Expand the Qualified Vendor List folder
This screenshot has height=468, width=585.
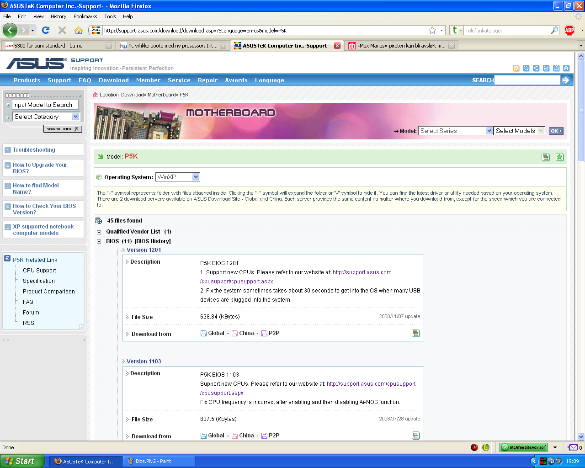coord(99,232)
